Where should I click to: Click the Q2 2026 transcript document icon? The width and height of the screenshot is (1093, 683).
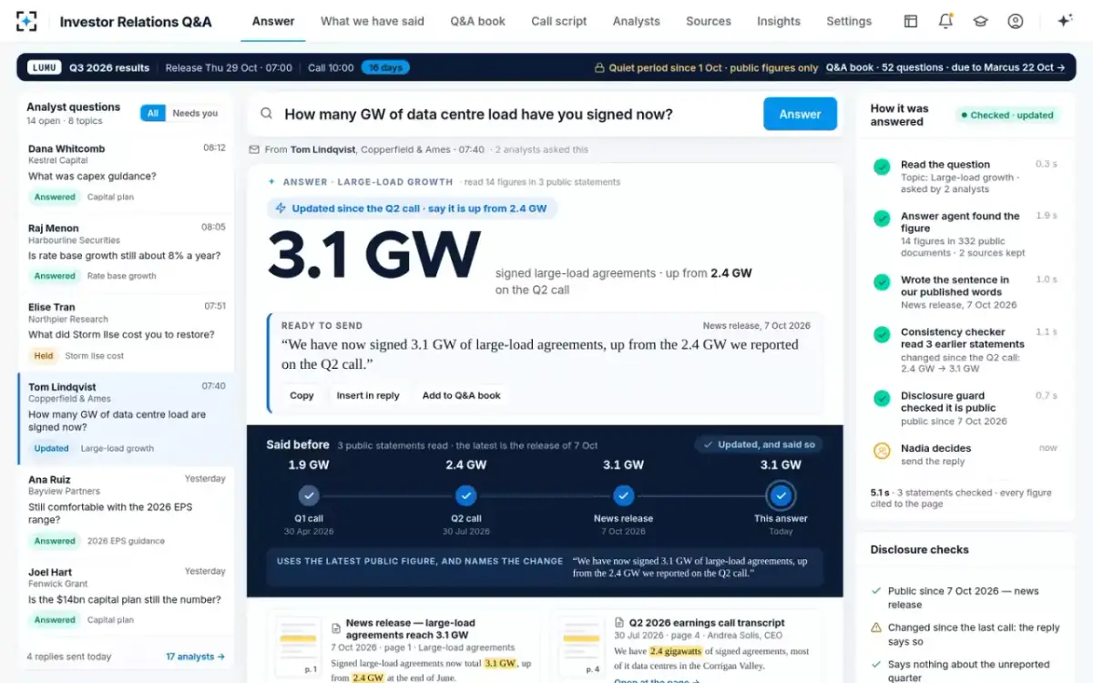coord(619,623)
